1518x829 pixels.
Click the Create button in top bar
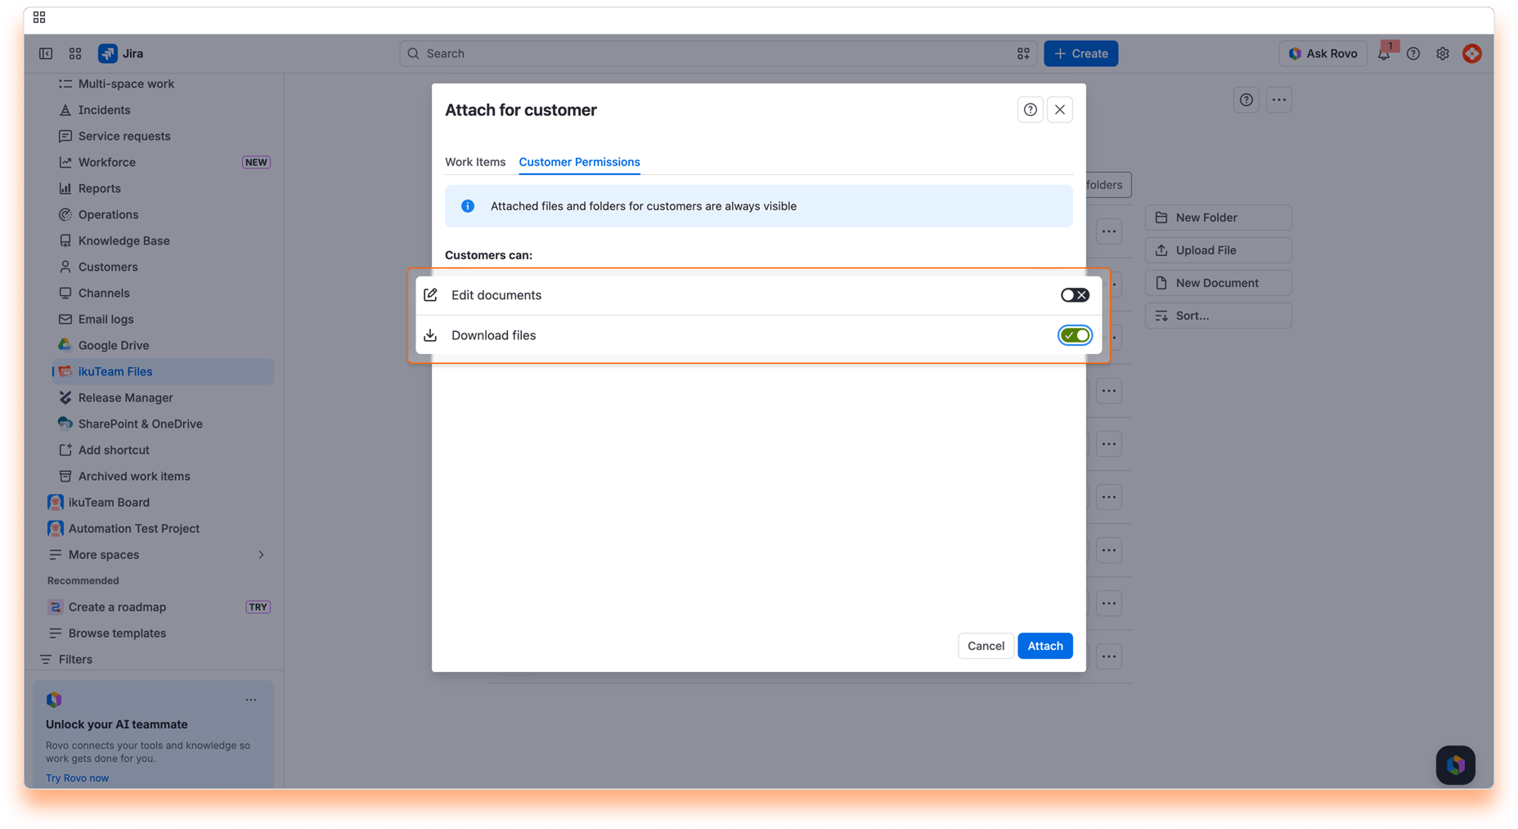1081,54
